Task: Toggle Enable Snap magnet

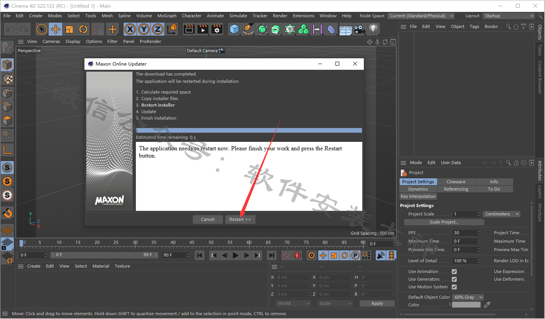Action: click(7, 212)
